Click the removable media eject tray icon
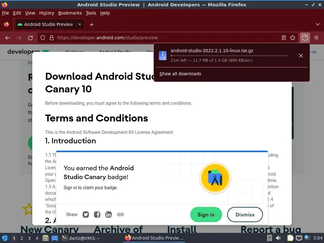This screenshot has height=243, width=324. click(270, 238)
